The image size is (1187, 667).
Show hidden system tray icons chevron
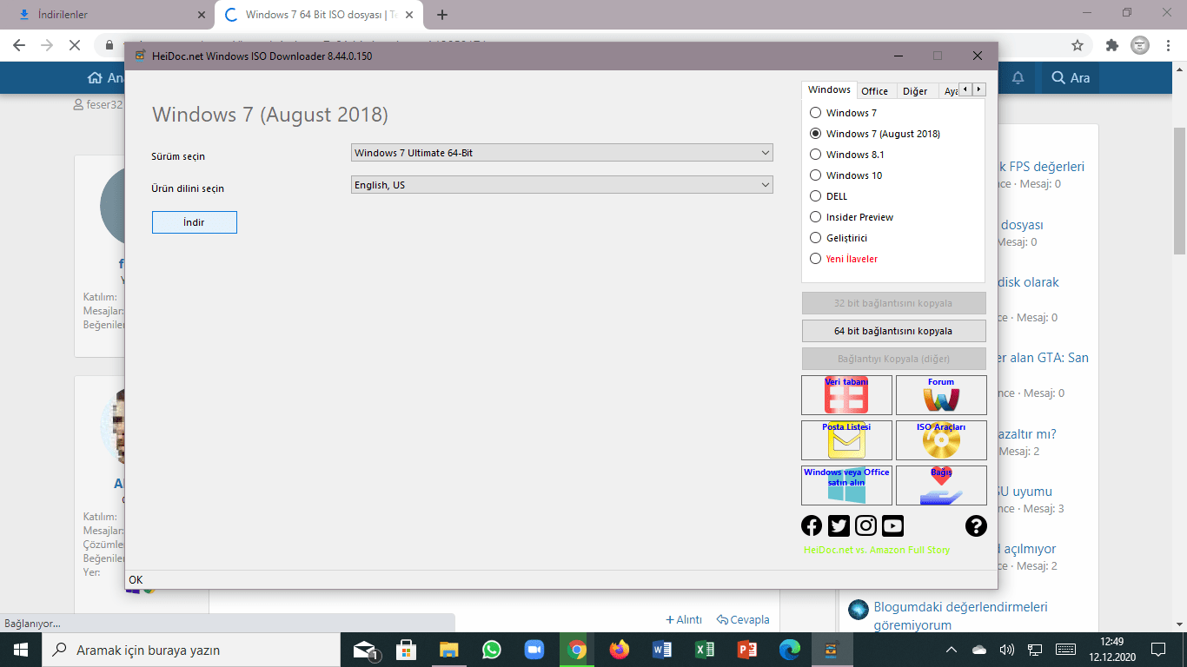[952, 650]
